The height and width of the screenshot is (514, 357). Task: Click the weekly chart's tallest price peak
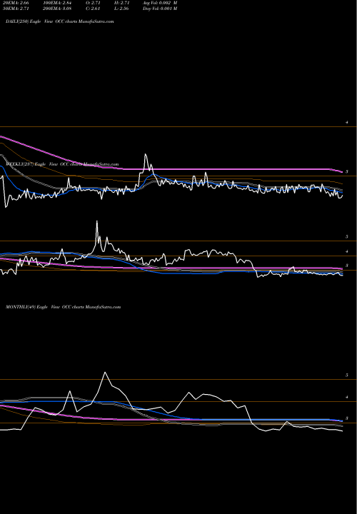[96, 221]
